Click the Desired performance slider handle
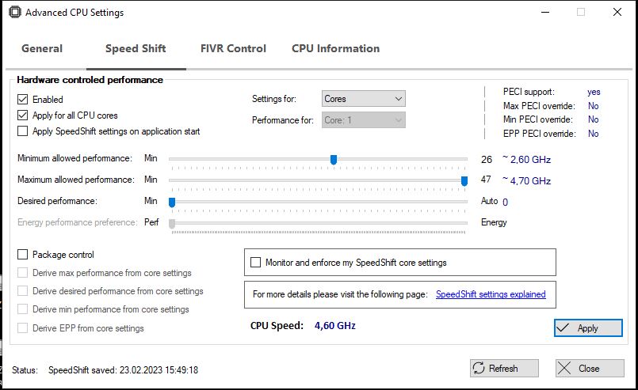Viewport: 638px width, 390px height. (x=172, y=202)
